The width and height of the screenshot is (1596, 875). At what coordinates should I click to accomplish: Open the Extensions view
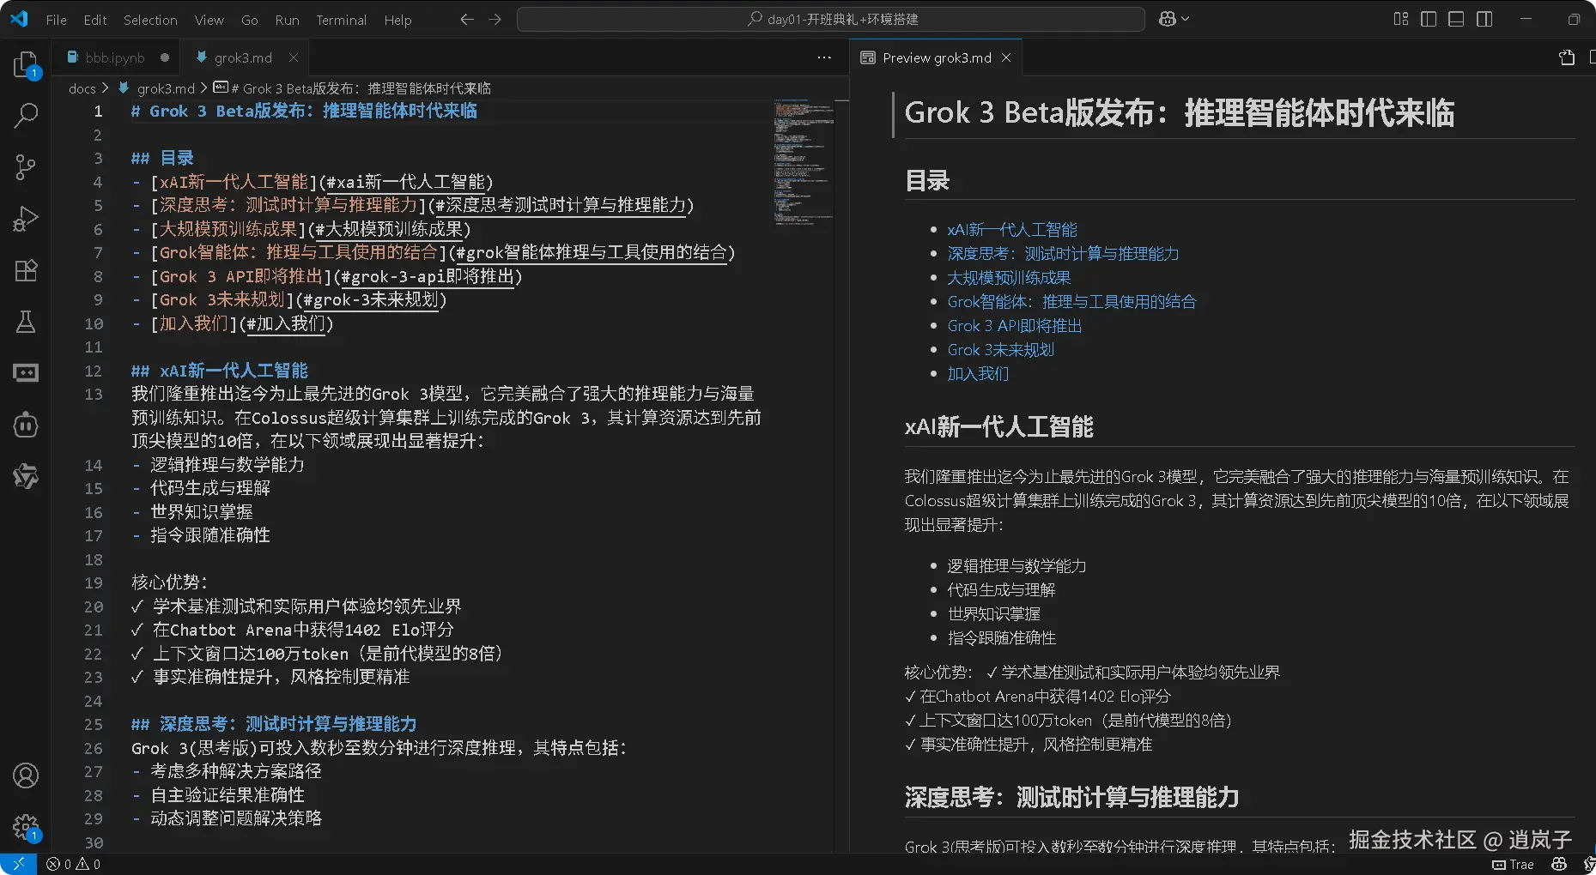pos(26,270)
